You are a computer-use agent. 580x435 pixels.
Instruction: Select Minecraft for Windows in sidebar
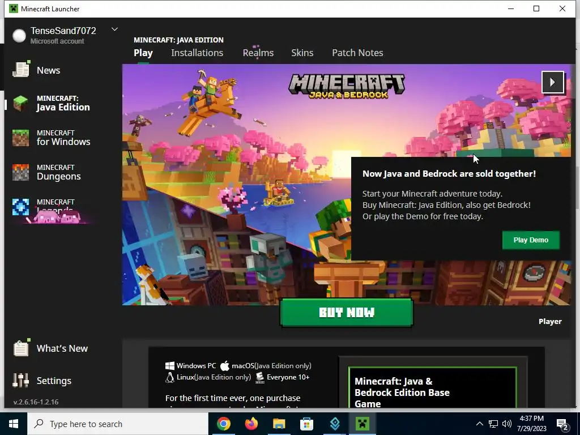(x=52, y=138)
